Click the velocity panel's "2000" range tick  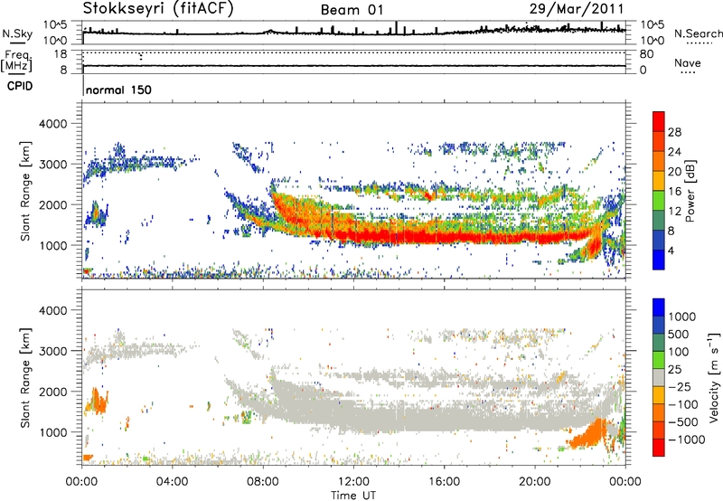point(52,392)
